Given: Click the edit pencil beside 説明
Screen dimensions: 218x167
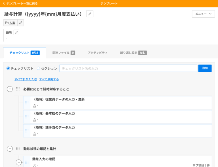Looking at the screenshot, I should [x=16, y=32].
